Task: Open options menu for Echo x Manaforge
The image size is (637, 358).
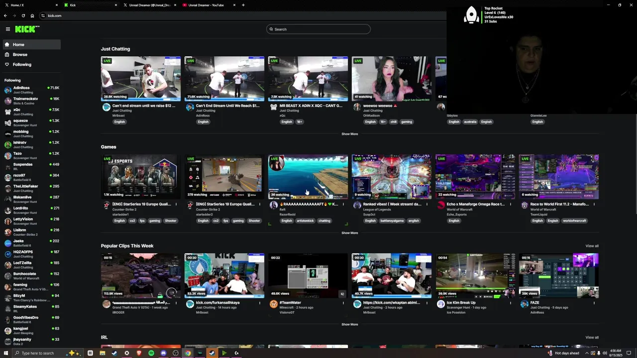Action: 510,204
